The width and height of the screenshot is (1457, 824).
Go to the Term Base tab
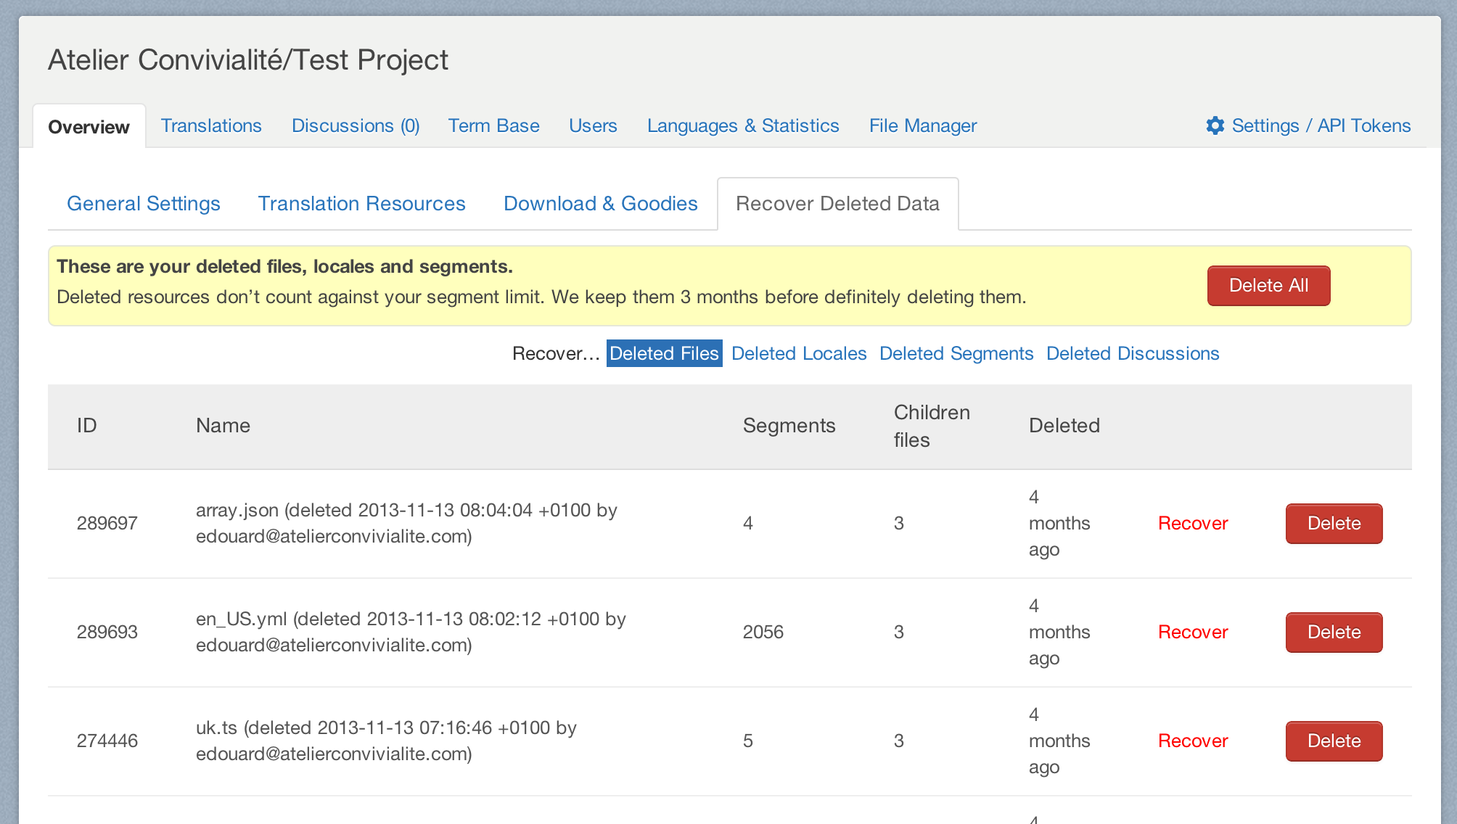pyautogui.click(x=493, y=125)
